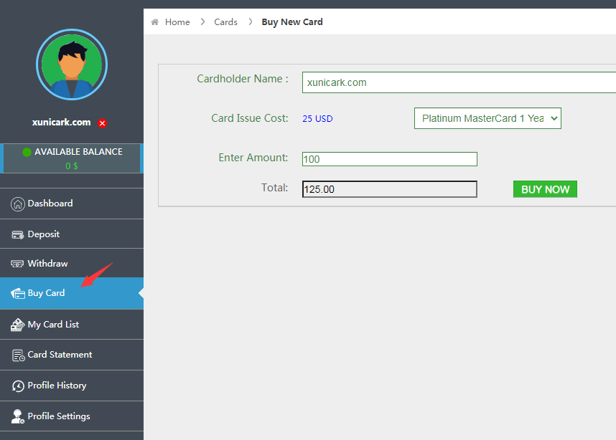Image resolution: width=616 pixels, height=440 pixels.
Task: Open the Withdraw menu item
Action: [x=47, y=264]
